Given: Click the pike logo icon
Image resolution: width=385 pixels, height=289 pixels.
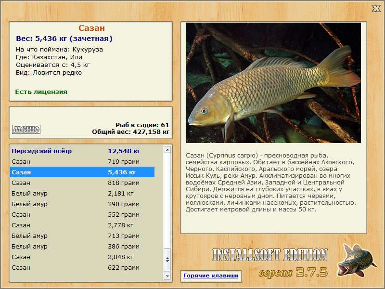Looking at the screenshot, I should (357, 260).
